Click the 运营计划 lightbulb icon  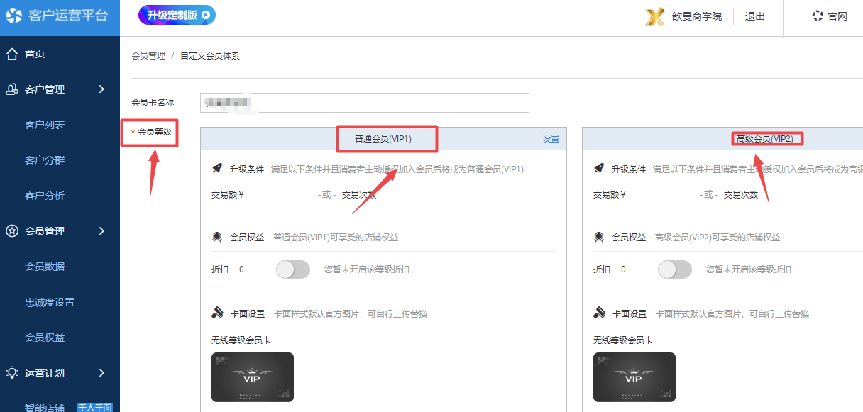tap(12, 373)
